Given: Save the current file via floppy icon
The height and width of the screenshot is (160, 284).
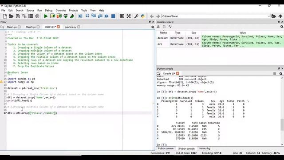Looking at the screenshot, I should pyautogui.click(x=18, y=16).
